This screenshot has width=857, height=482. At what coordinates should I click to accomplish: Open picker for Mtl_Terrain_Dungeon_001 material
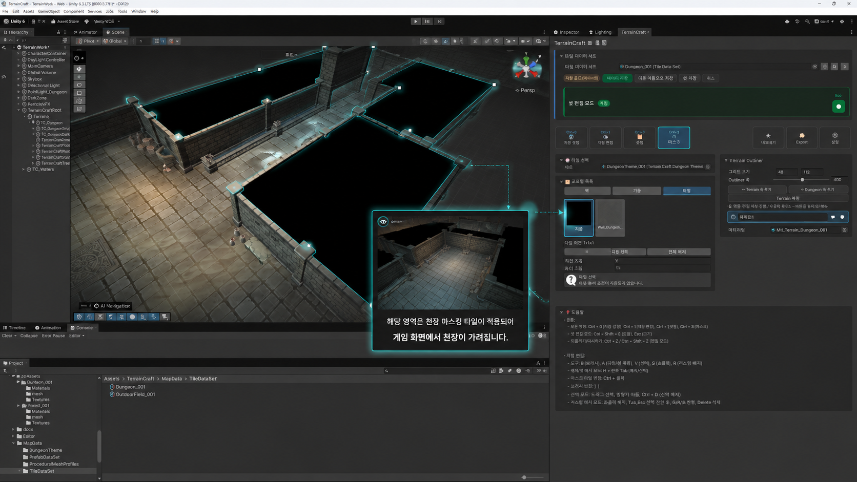(844, 230)
